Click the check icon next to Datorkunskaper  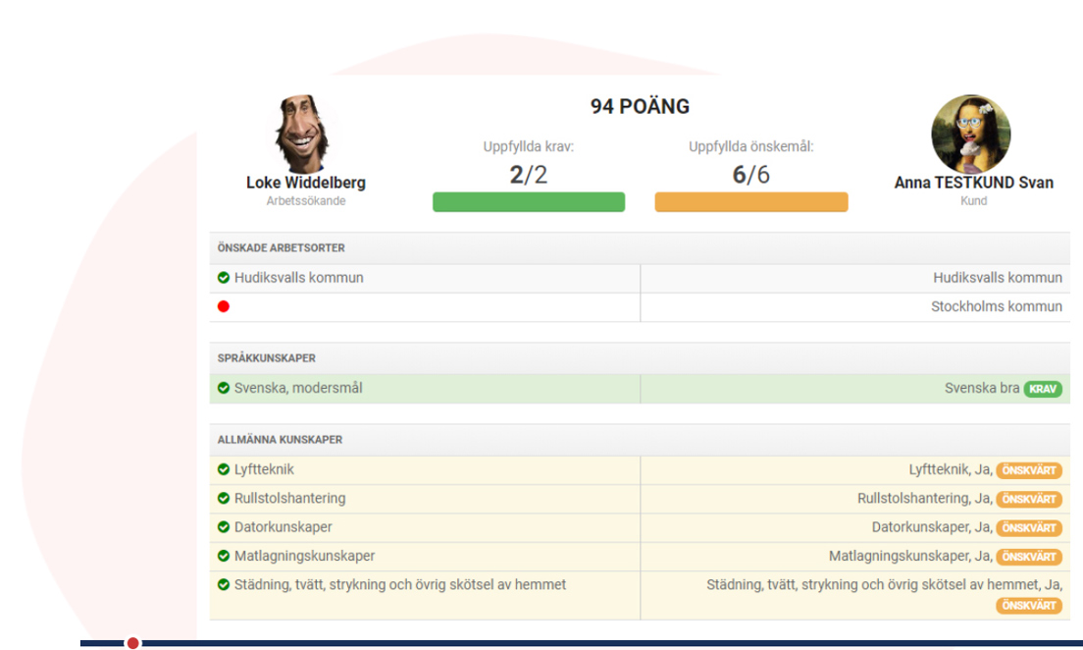[x=224, y=527]
